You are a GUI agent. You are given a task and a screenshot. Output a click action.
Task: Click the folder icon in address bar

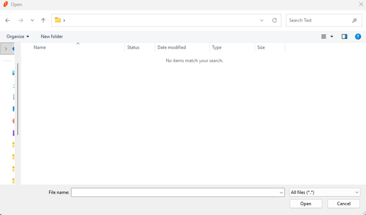58,20
